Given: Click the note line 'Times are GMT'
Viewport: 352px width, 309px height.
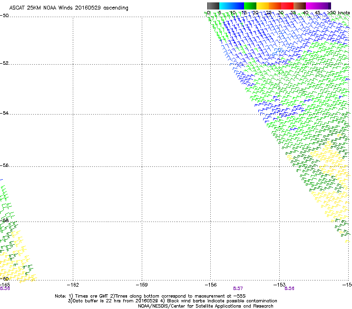Looking at the screenshot, I should (x=92, y=296).
